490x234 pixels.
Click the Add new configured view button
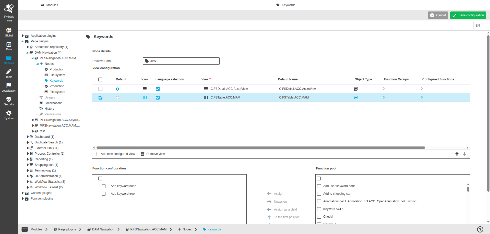pos(115,154)
